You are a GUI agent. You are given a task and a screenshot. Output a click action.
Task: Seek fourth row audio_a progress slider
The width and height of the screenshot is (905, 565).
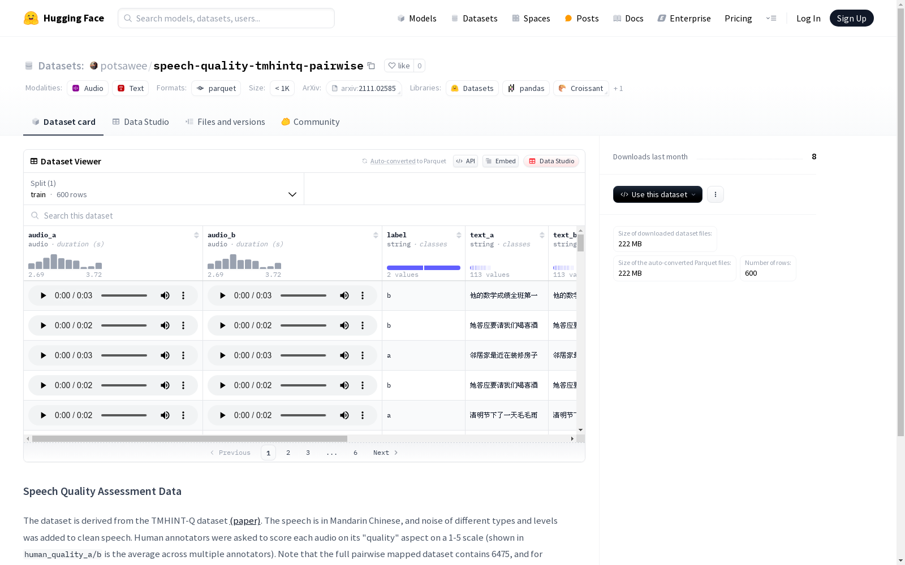[x=124, y=385]
